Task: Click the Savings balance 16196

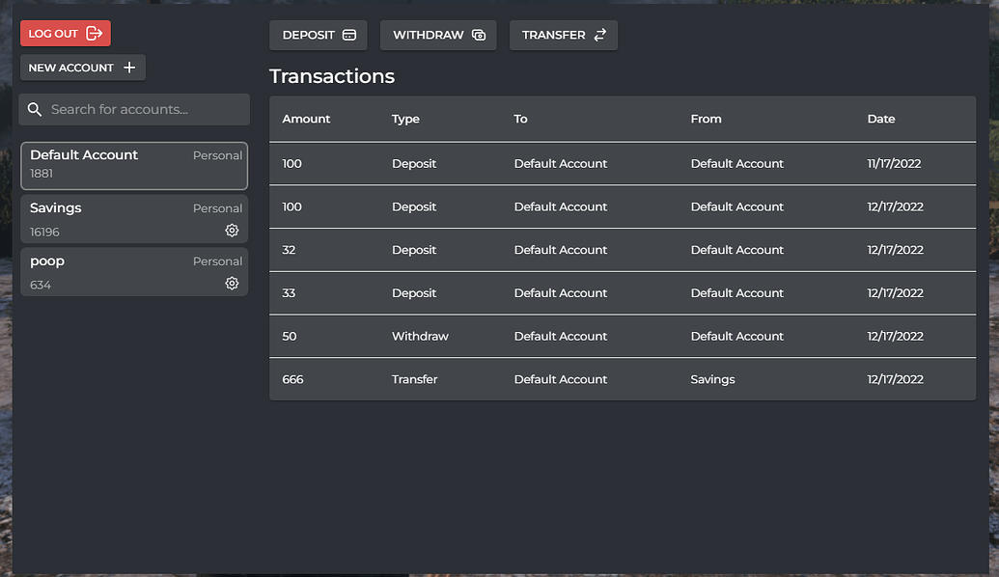Action: [x=44, y=233]
